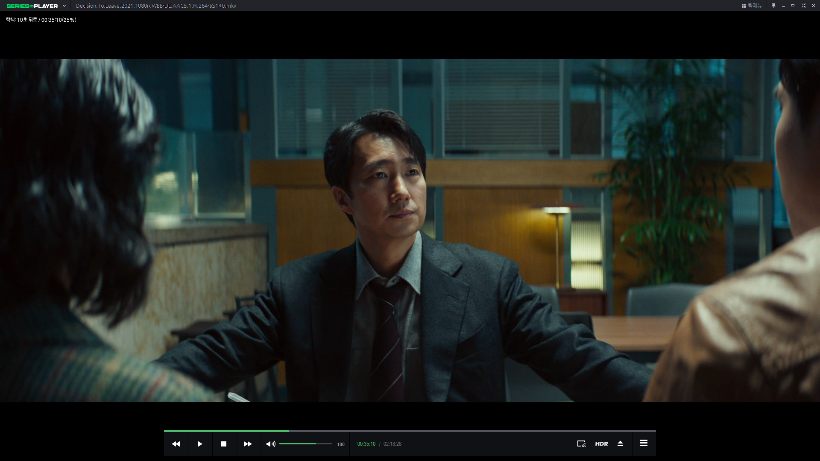Close the player window
This screenshot has height=461, width=820.
pyautogui.click(x=813, y=6)
